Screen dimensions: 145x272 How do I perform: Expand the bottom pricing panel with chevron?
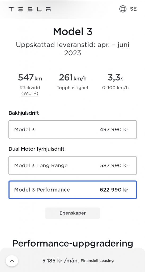click(12, 261)
